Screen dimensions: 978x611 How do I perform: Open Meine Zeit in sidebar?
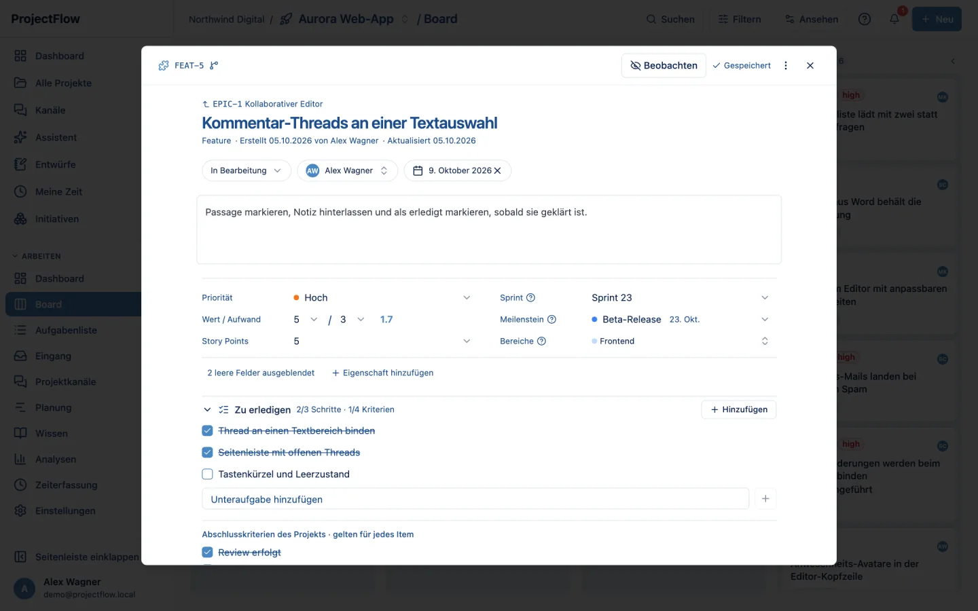(58, 191)
